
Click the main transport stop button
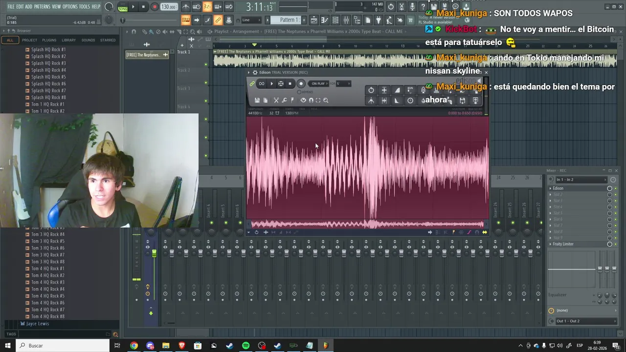143,7
